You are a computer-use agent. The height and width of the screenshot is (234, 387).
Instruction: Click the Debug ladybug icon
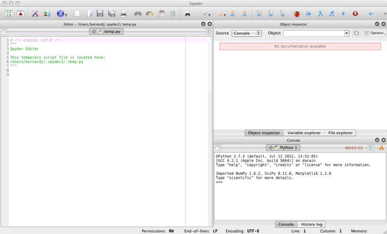pyautogui.click(x=297, y=13)
